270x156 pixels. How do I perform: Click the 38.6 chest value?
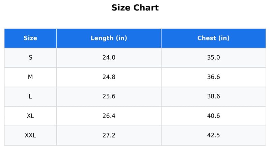tap(214, 96)
